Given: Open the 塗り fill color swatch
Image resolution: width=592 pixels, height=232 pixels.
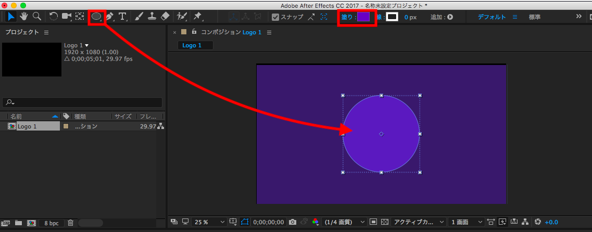Looking at the screenshot, I should tap(363, 17).
